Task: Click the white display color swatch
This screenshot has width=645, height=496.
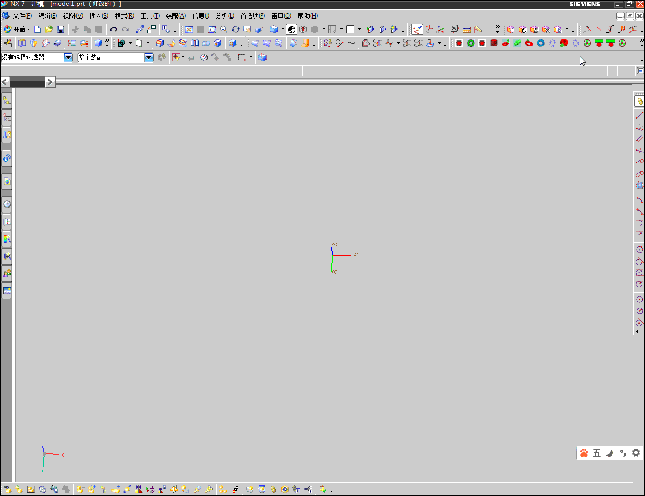Action: [x=350, y=29]
